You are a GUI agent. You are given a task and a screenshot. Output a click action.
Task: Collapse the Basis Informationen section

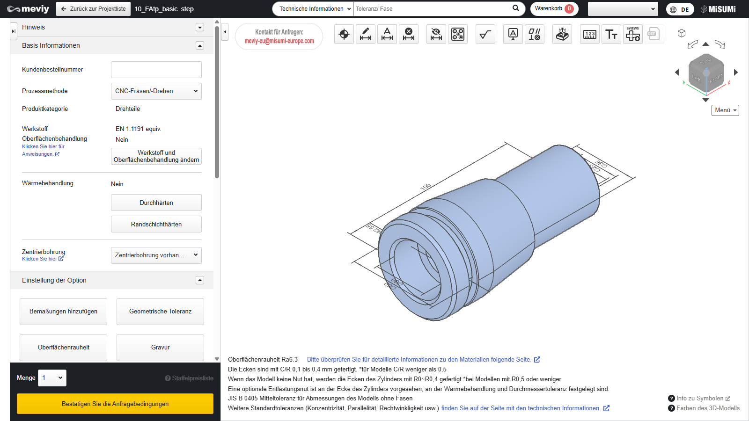pyautogui.click(x=200, y=45)
